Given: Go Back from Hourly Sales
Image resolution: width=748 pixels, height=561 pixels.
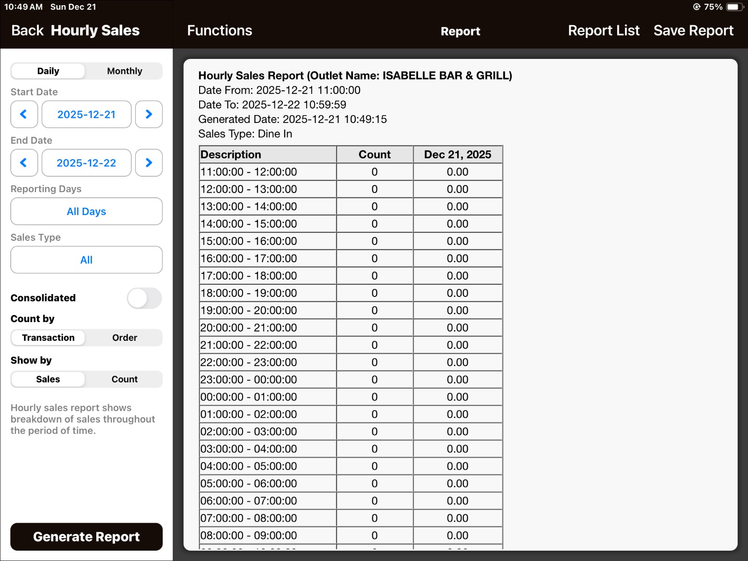Looking at the screenshot, I should tap(27, 30).
